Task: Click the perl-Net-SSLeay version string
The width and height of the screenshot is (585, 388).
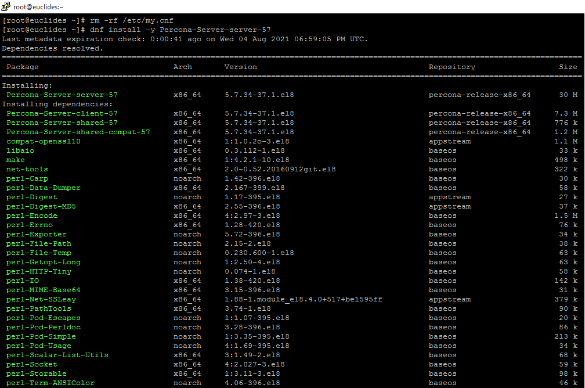Action: pos(303,299)
